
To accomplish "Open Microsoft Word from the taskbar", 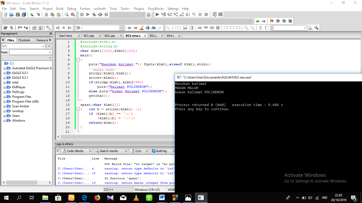I will click(162, 197).
